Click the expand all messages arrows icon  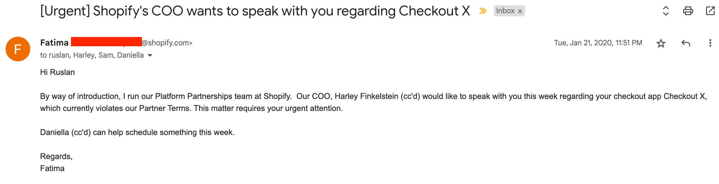[x=666, y=11]
